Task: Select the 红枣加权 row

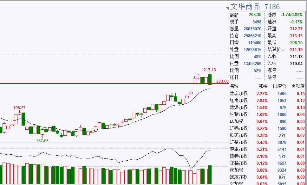Action: click(267, 101)
